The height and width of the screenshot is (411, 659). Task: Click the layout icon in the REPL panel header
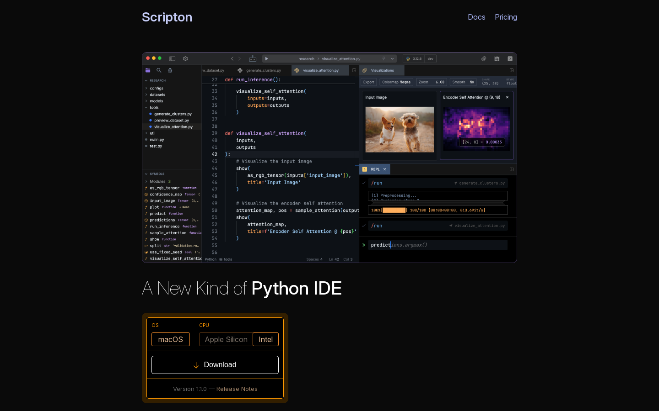pos(512,169)
